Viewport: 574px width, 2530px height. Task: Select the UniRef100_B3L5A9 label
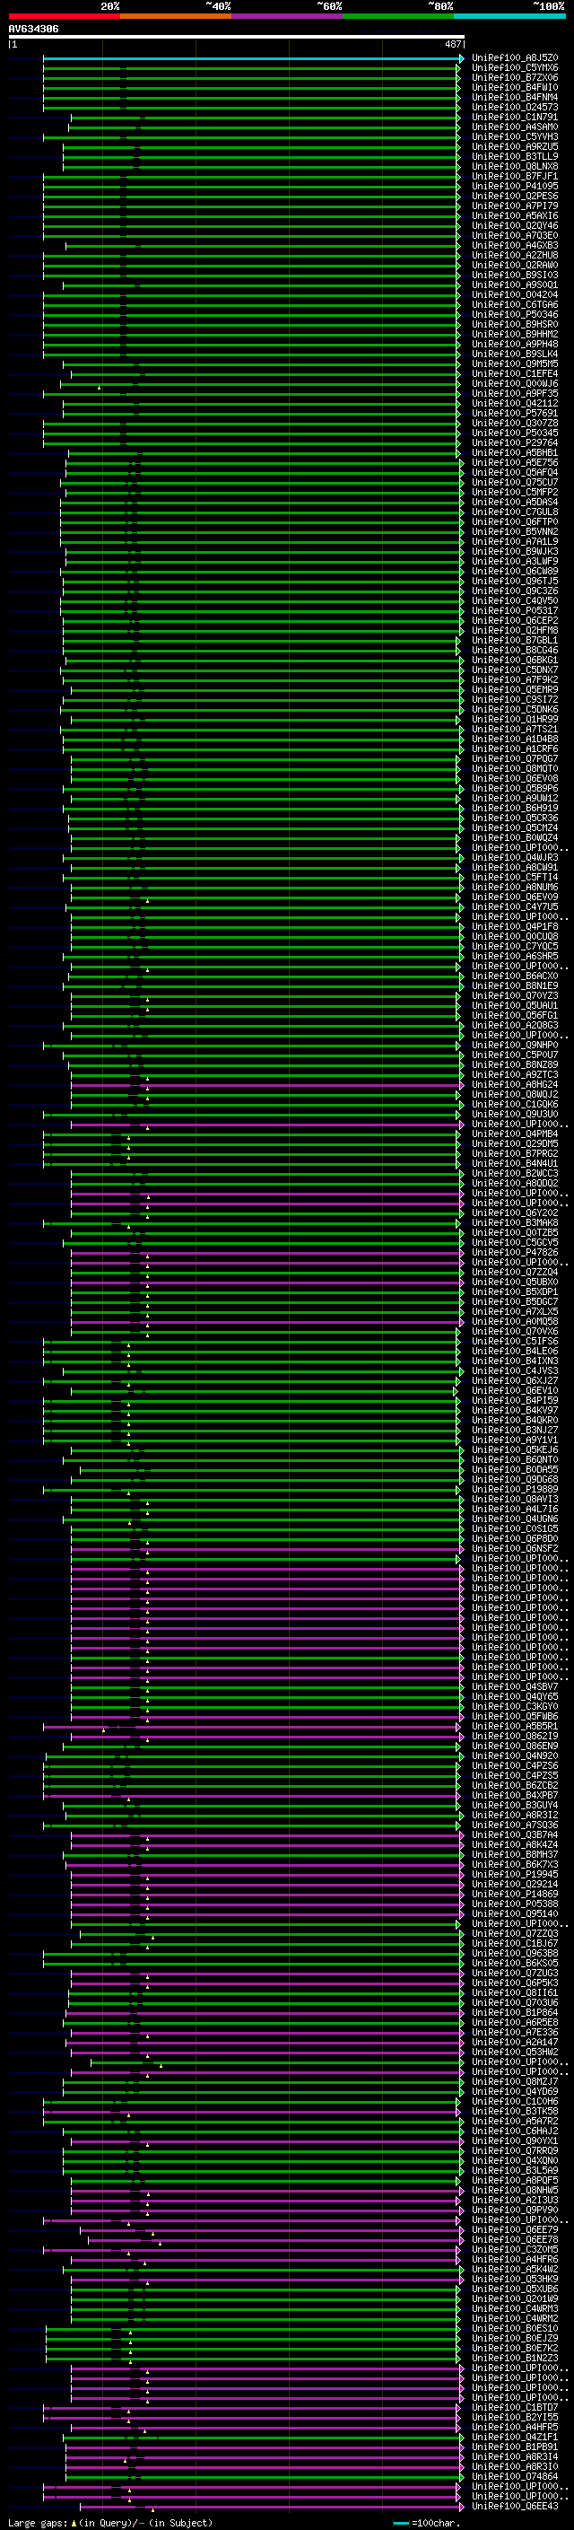point(515,2169)
